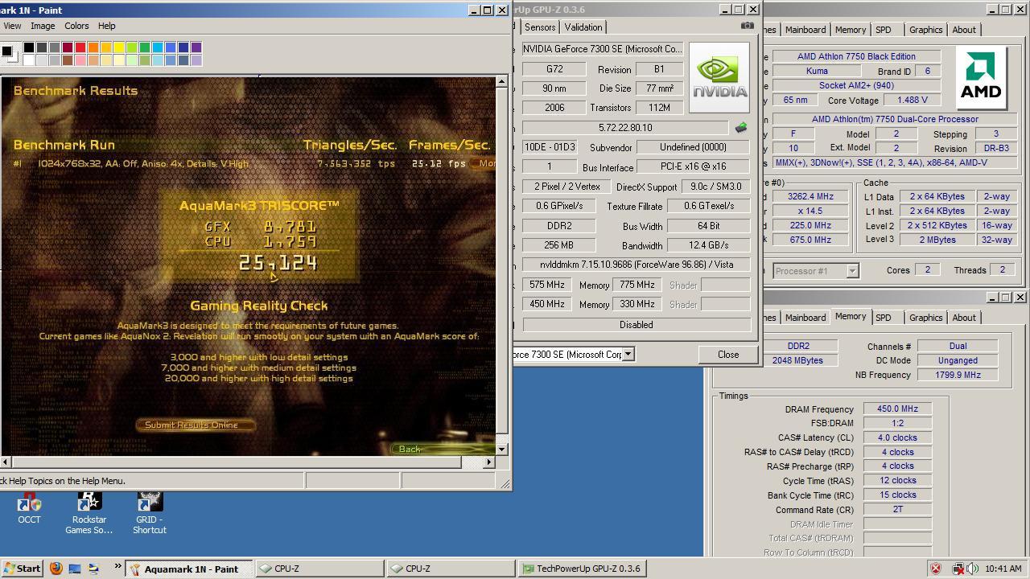Open Mainboard tab in upper CPU-Z window
1030x579 pixels.
[x=805, y=30]
